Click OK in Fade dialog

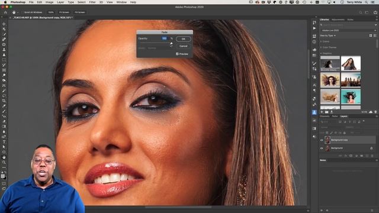(x=183, y=39)
